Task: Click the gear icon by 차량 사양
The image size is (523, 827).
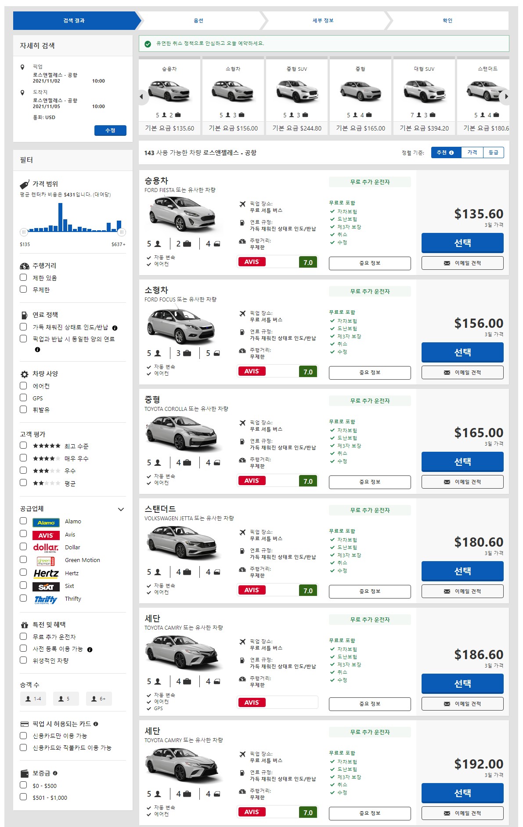Action: pyautogui.click(x=25, y=374)
